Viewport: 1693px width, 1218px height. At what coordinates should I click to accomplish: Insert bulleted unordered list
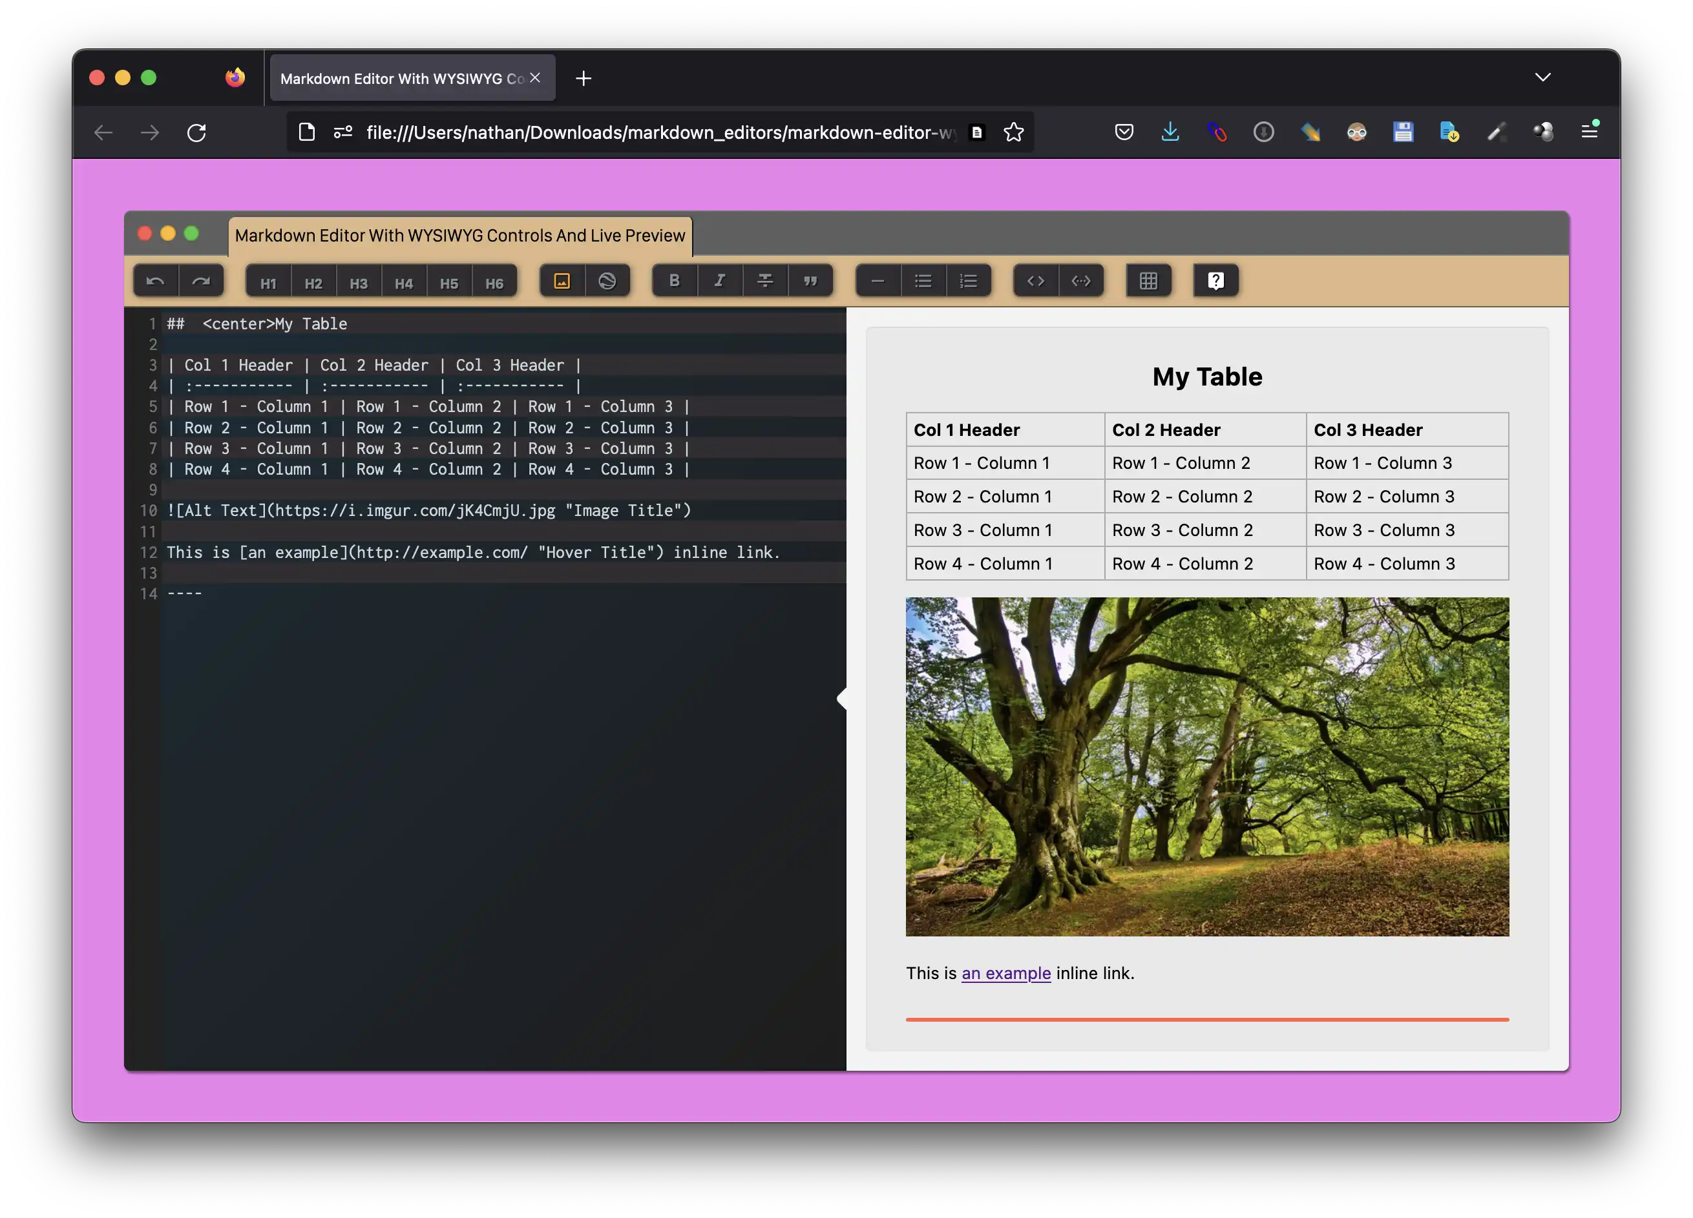923,281
